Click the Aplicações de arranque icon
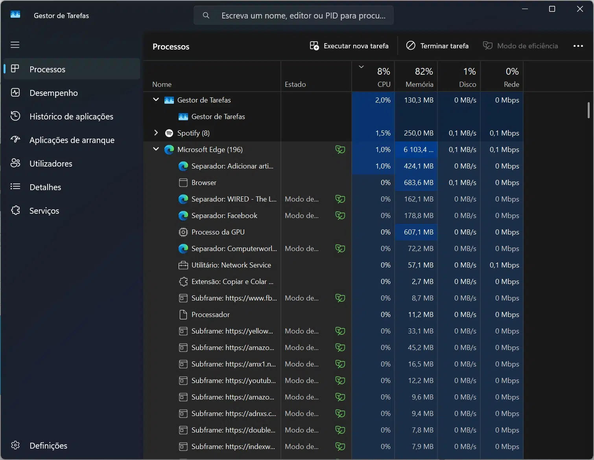Screen dimensions: 594x460 pyautogui.click(x=15, y=140)
